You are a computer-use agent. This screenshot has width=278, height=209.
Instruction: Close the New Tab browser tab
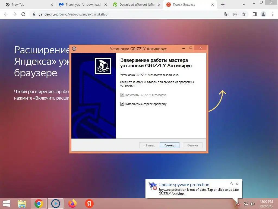point(52,5)
